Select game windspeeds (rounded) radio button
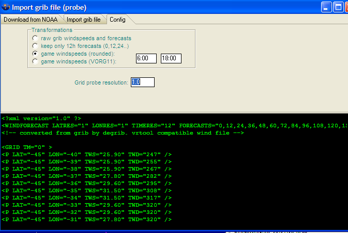Screen dimensions: 348x233 point(35,54)
